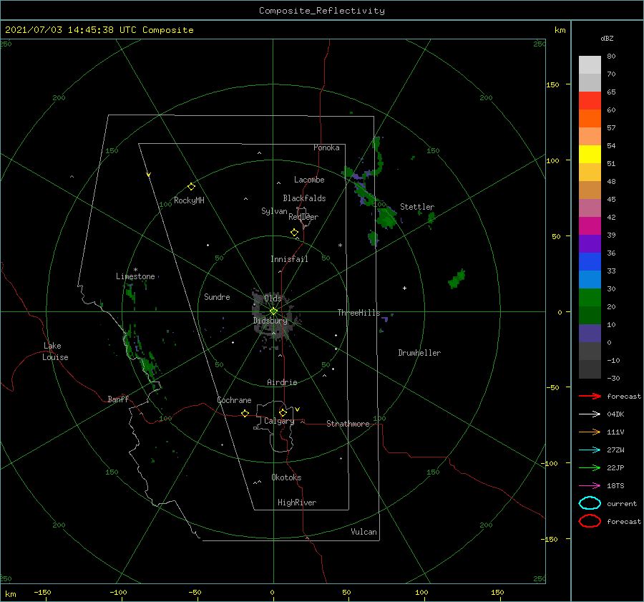The image size is (644, 602).
Task: Click the green echo cluster west of Stettler
Action: pos(387,218)
